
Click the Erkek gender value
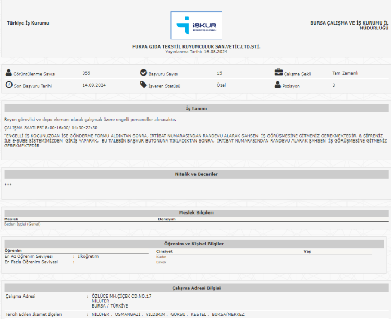tap(161, 262)
